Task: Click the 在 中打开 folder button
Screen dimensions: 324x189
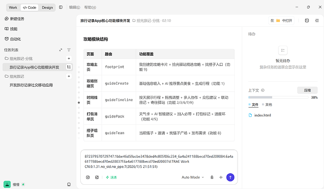Action: coord(281,21)
